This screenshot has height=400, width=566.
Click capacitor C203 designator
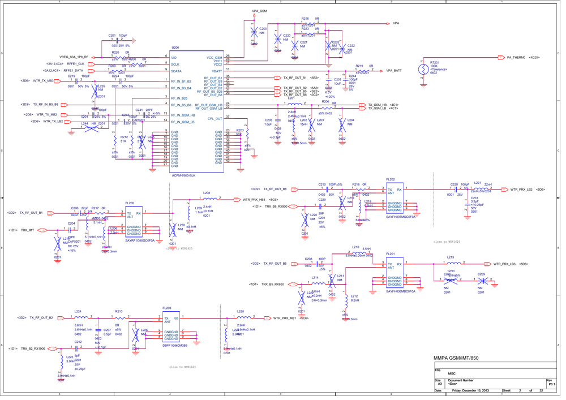pyautogui.click(x=337, y=79)
